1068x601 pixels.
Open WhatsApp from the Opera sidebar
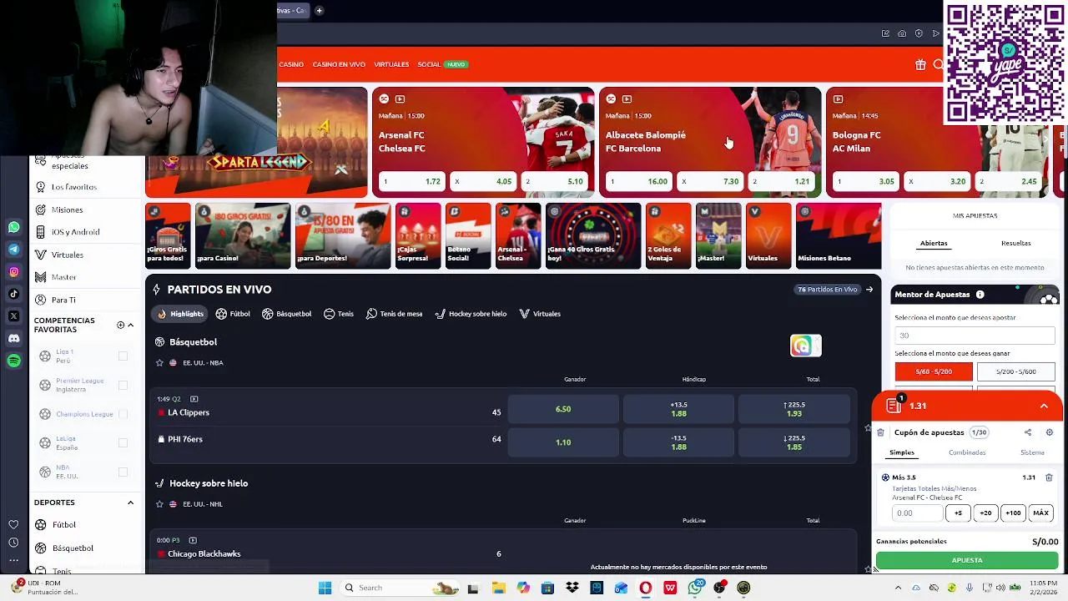tap(13, 227)
